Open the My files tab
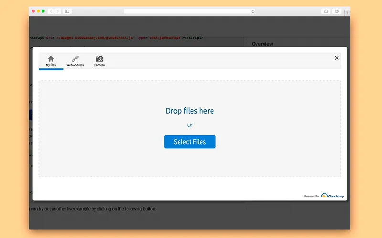382x238 pixels. click(x=51, y=62)
